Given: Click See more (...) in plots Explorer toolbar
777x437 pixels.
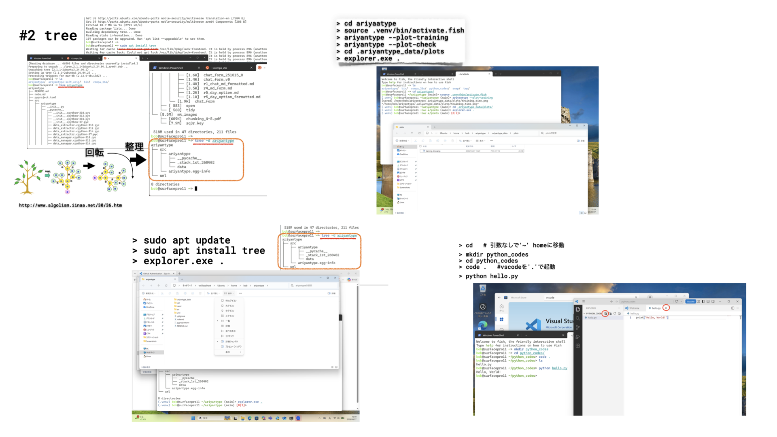Looking at the screenshot, I should click(x=492, y=141).
